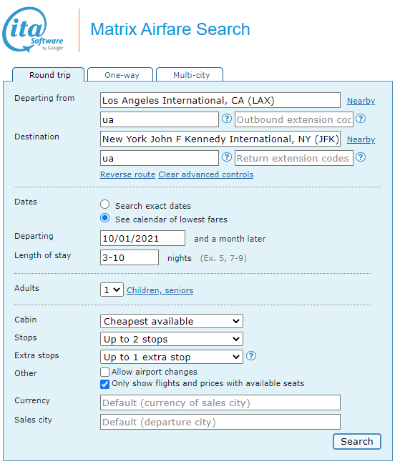Open the Stops dropdown
Viewport: 400px width, 469px height.
tap(172, 339)
